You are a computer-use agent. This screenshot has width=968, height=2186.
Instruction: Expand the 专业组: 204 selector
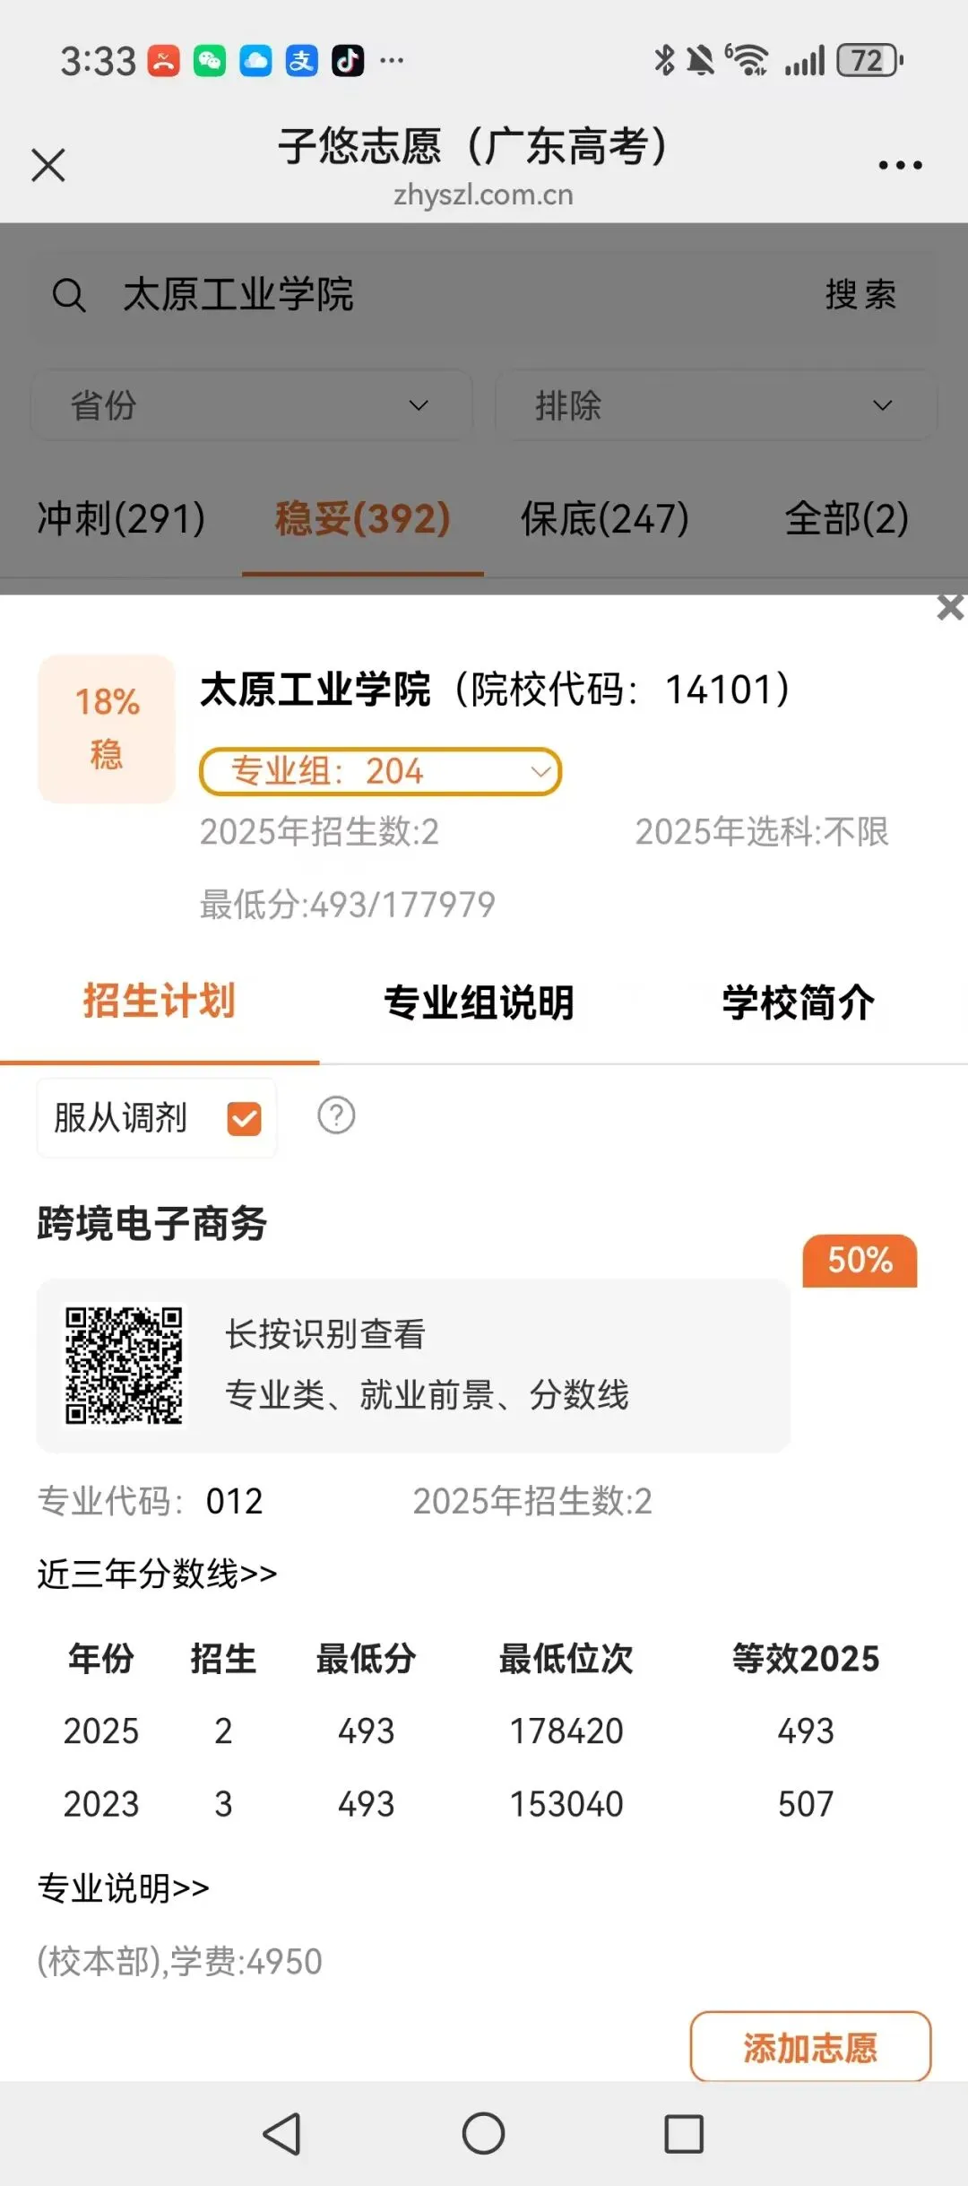[x=380, y=771]
